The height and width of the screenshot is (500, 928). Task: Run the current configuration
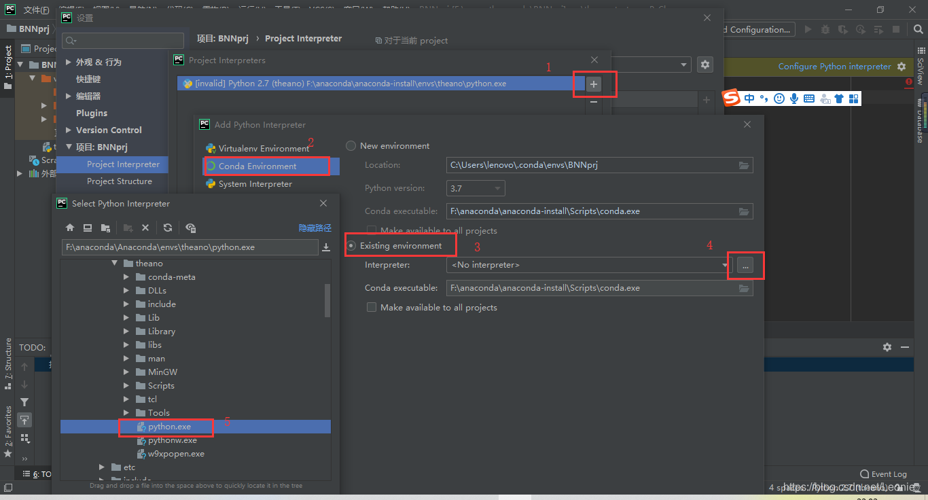pos(808,29)
